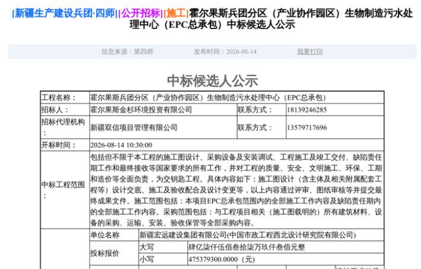Click the scope paragraph starting 包括但不限于本工程

tap(236, 190)
